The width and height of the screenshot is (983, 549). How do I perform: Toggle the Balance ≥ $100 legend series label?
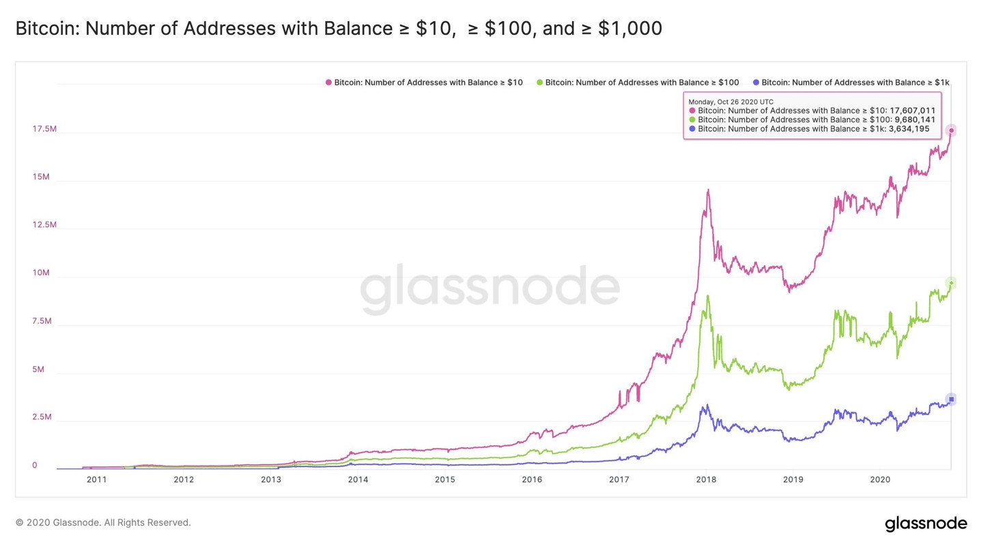click(x=642, y=83)
